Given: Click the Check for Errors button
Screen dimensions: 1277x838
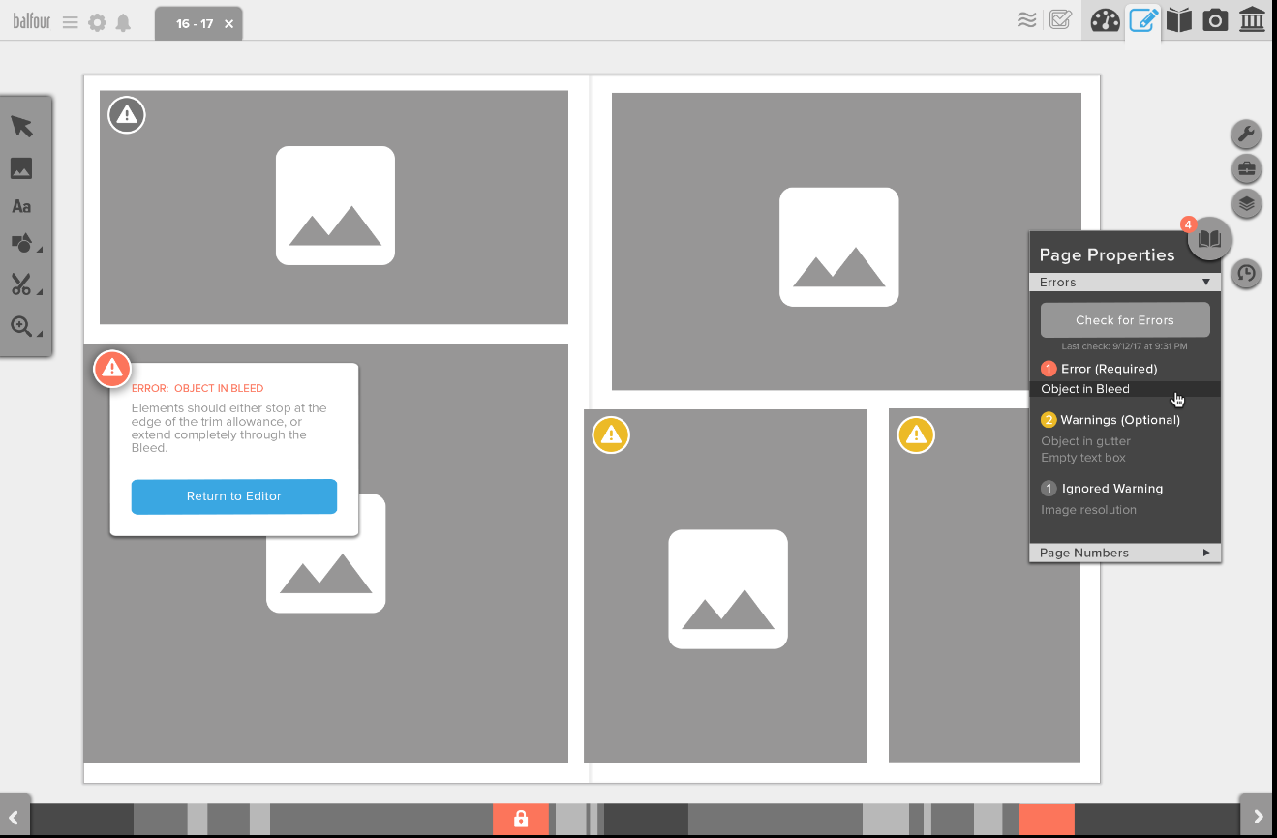Looking at the screenshot, I should 1125,320.
